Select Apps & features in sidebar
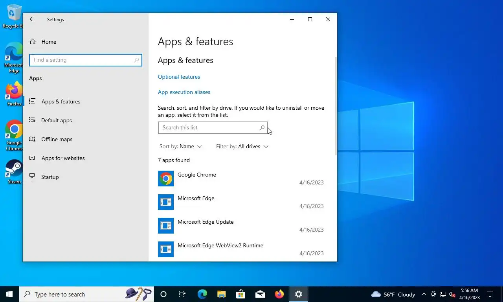The height and width of the screenshot is (302, 503). (86, 101)
